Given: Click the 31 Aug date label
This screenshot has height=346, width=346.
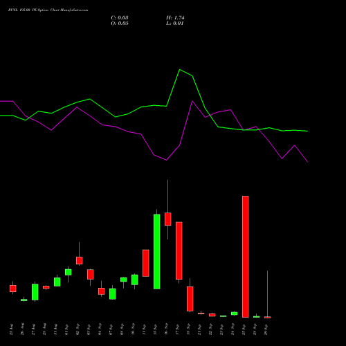Looking at the screenshot, I should pos(55,329).
